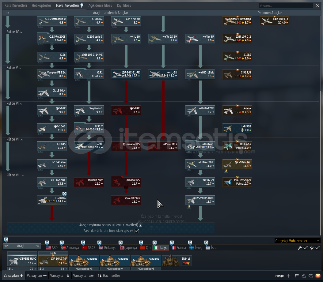
Task: Select the Tornado ADV vehicle card
Action: point(89,182)
